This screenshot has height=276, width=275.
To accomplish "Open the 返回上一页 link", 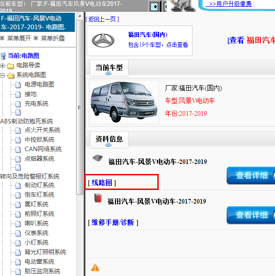I will [x=102, y=19].
